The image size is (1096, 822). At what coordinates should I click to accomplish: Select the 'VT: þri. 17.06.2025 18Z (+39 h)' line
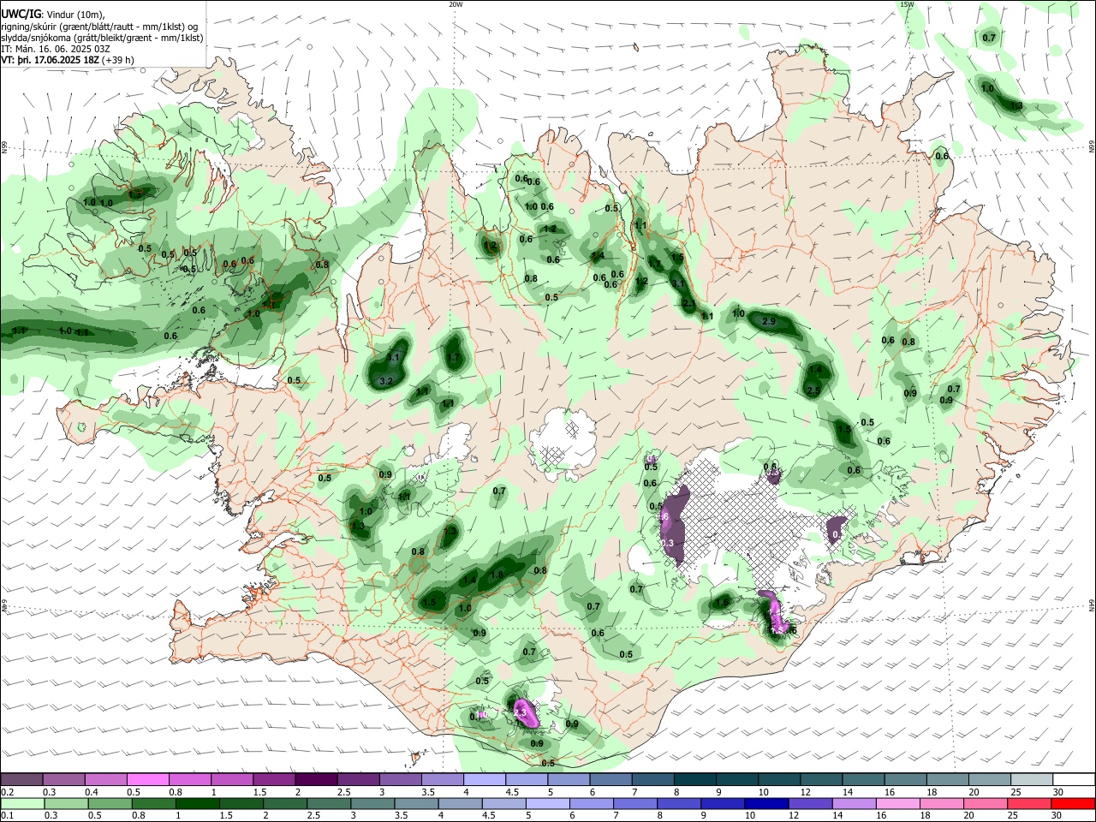(68, 60)
